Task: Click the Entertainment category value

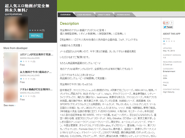Action: coord(169,71)
